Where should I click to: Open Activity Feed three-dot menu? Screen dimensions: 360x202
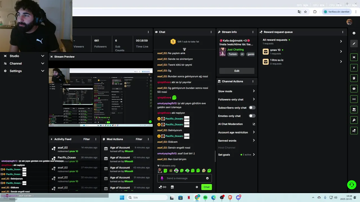point(96,139)
